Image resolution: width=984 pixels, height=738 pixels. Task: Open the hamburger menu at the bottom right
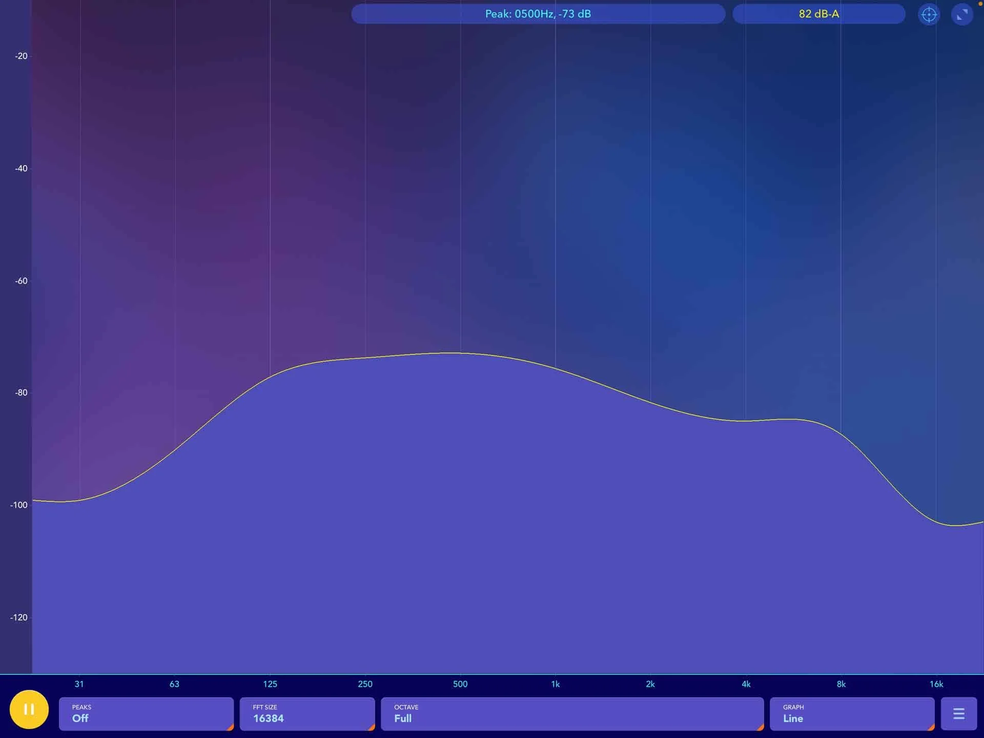click(958, 713)
